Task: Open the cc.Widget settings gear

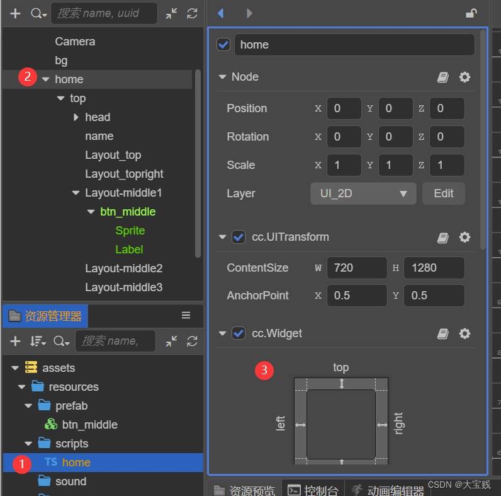Action: (x=464, y=333)
